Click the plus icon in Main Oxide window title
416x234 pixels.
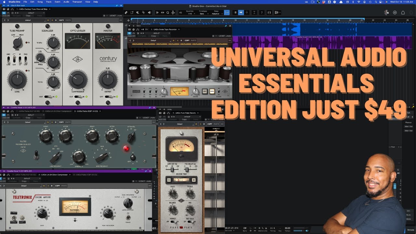(x=134, y=26)
